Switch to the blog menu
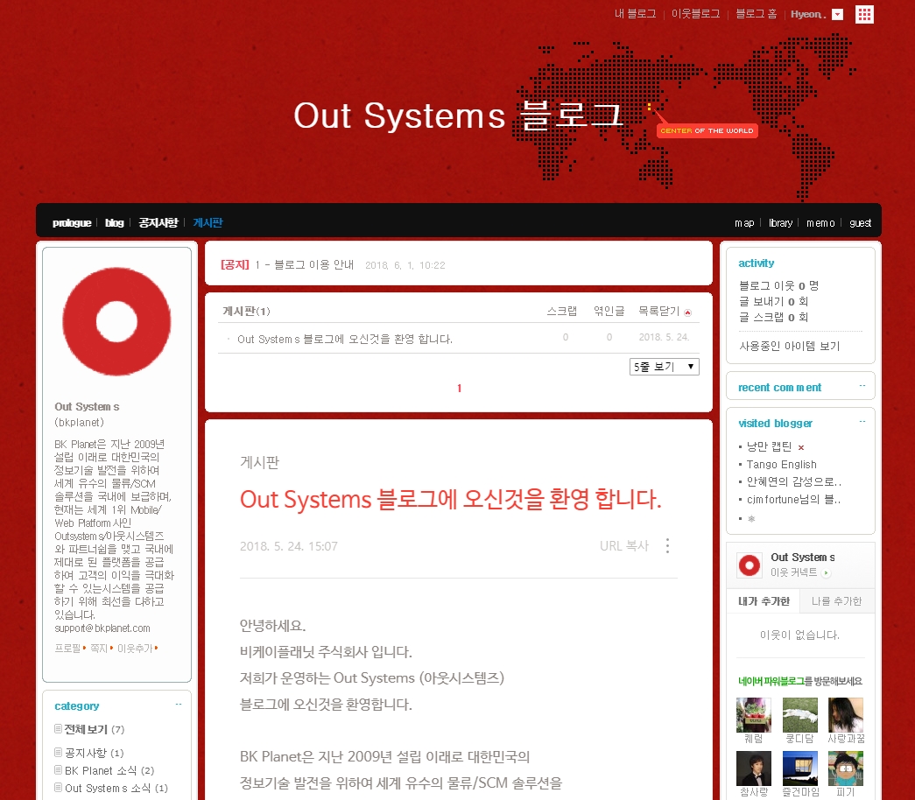915x800 pixels. 115,223
